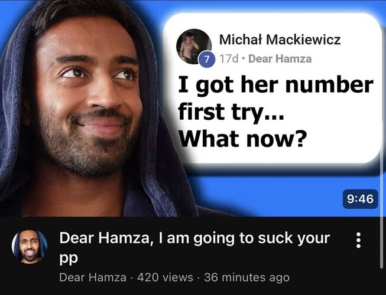Screen dimensions: 386x295
Task: Click the 9:46 duration badge
Action: pos(361,199)
